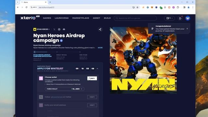This screenshot has height=117, width=208.
Task: Bookmark this page with the star icon
Action: point(137,7)
